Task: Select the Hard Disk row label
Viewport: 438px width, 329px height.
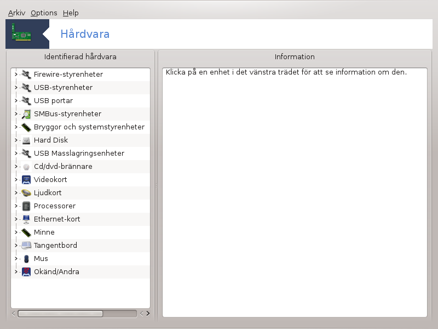Action: pyautogui.click(x=51, y=140)
